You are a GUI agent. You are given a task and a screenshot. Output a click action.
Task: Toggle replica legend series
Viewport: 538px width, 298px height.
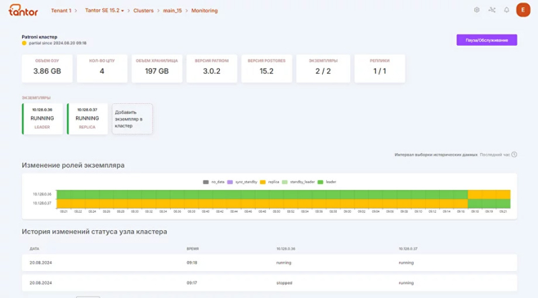point(270,182)
